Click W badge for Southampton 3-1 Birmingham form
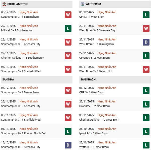Screen dimensions: 151x150 pos(68,15)
